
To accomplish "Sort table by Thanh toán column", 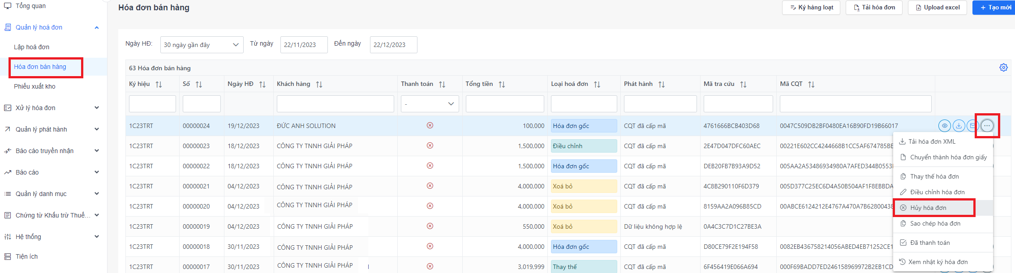I will click(x=442, y=84).
